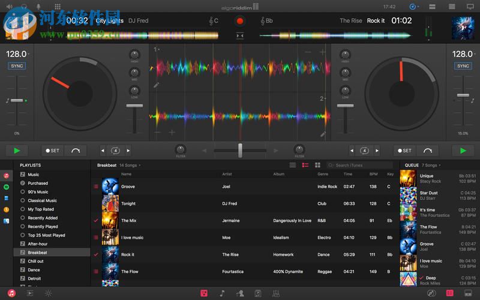480x300 pixels.
Task: Open the external display video icon
Action: pyautogui.click(x=470, y=7)
